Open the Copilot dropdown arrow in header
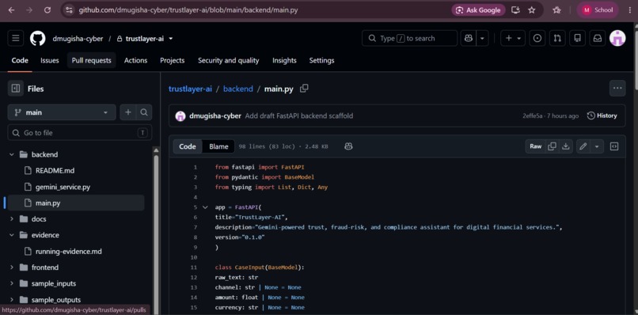 coord(482,38)
